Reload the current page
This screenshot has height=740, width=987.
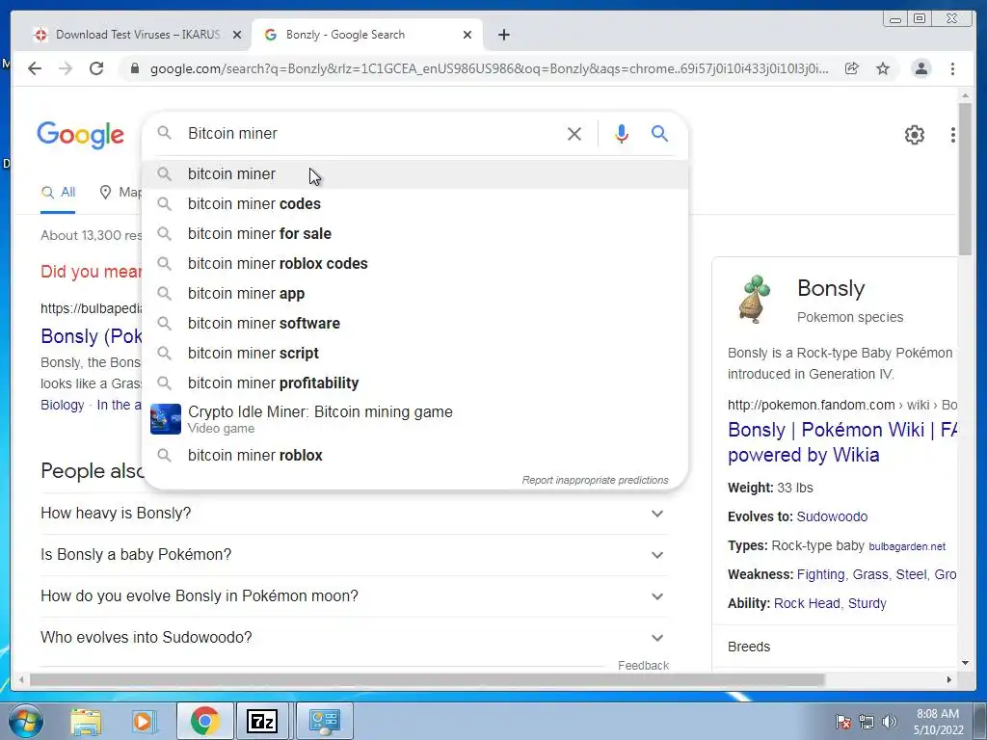point(96,68)
